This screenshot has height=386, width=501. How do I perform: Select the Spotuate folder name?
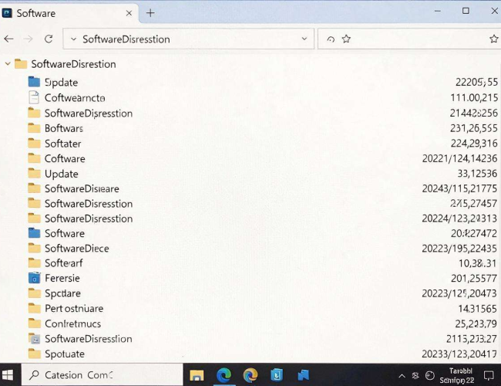click(65, 354)
